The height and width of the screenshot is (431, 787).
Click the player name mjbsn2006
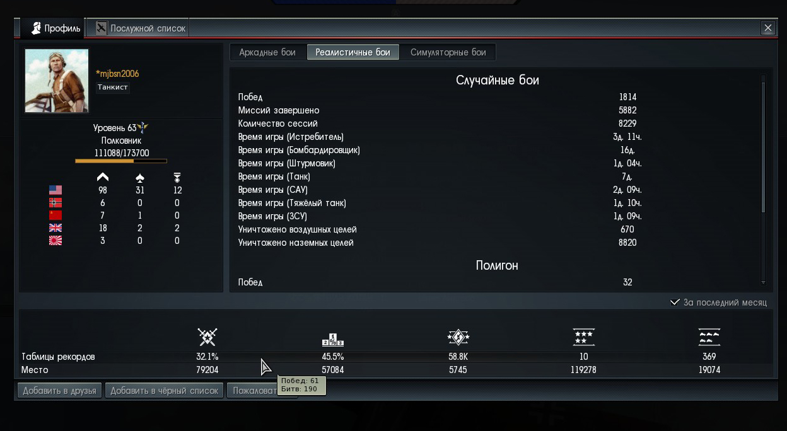[119, 74]
